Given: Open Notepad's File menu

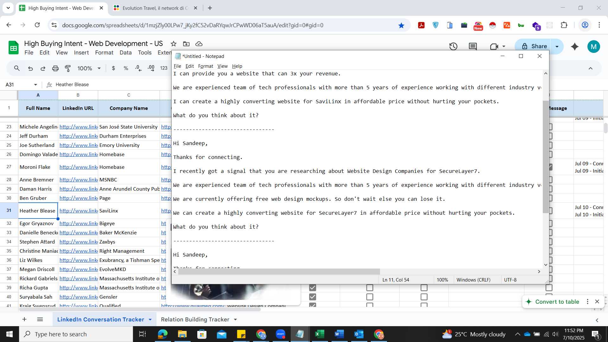Looking at the screenshot, I should pos(177,66).
